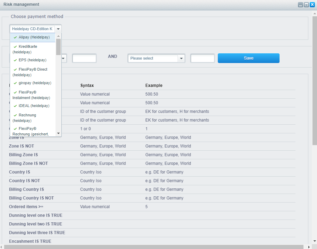
Task: Focus the first rule value input field
Action: coord(84,59)
